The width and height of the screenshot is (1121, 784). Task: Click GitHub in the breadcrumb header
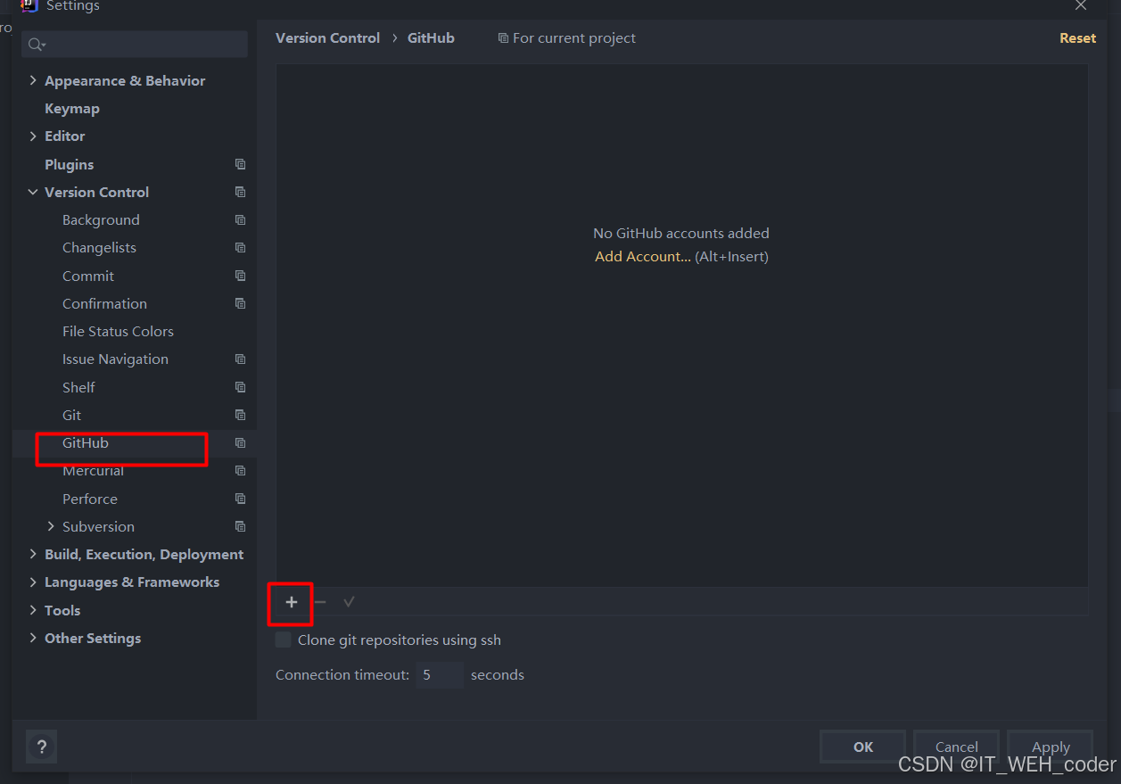(431, 37)
